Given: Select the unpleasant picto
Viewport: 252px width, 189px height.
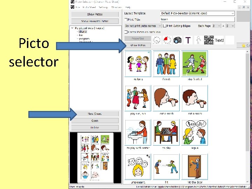Looking at the screenshot, I should point(138,167).
